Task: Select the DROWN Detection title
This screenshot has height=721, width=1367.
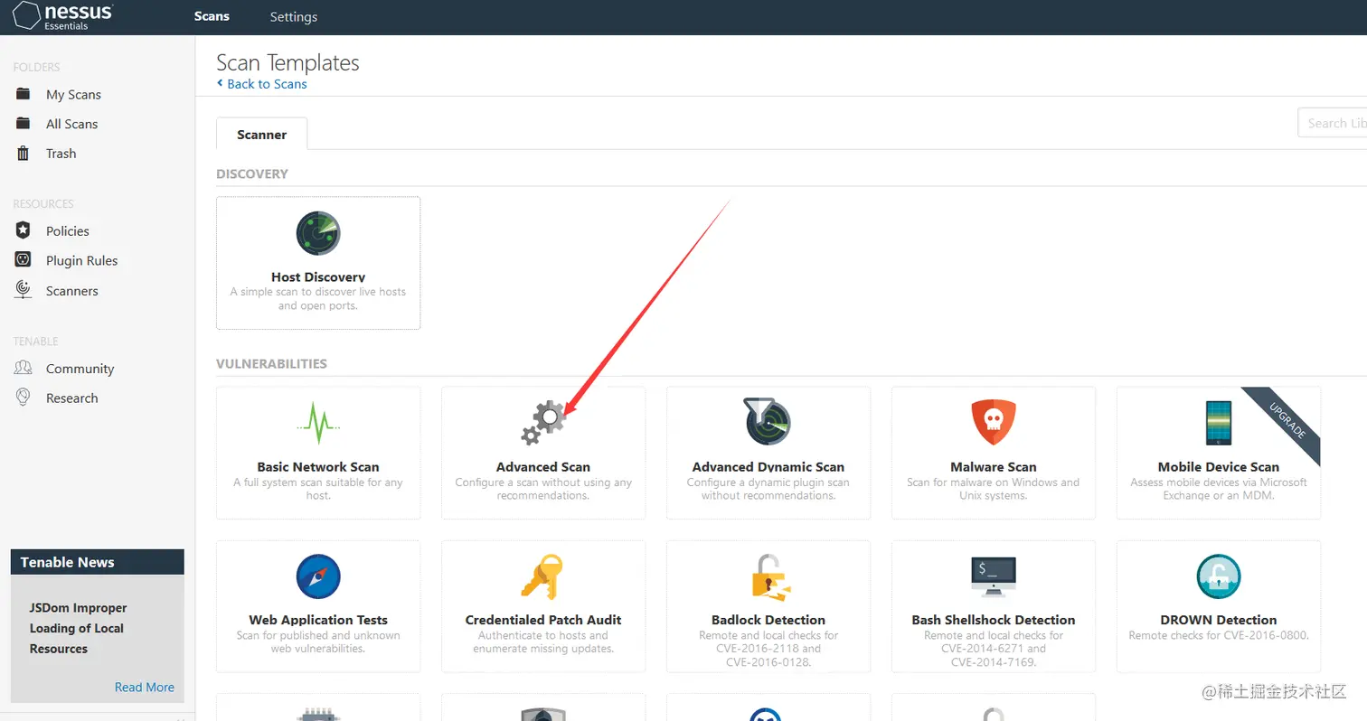Action: coord(1219,620)
